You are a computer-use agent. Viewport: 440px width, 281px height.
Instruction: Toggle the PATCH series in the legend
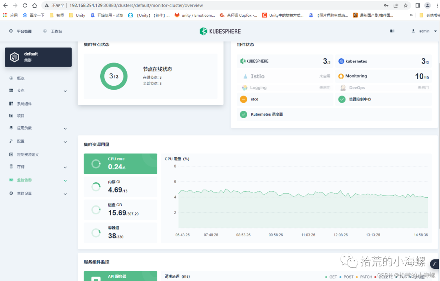[x=364, y=277]
